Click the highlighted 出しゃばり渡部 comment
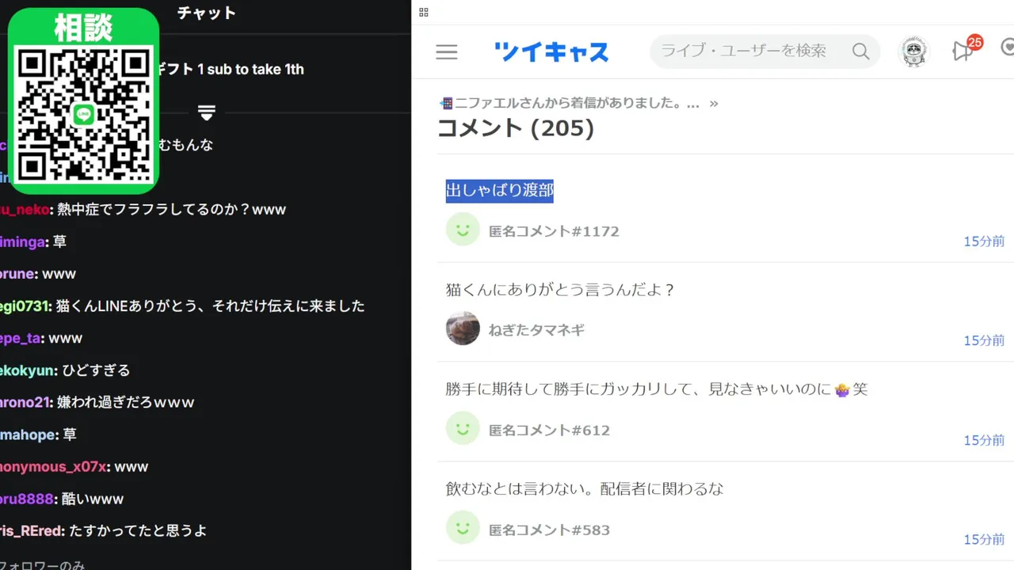The height and width of the screenshot is (570, 1014). pos(499,190)
